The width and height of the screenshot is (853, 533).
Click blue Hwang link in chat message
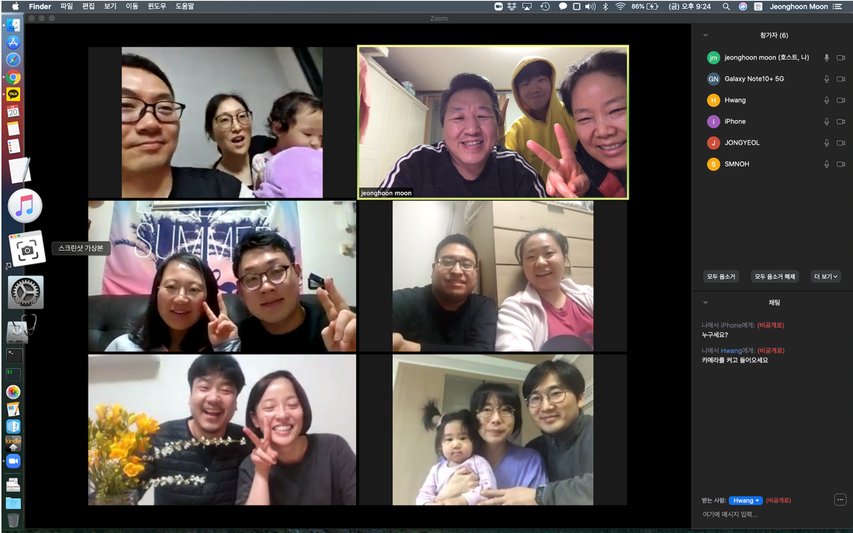click(731, 351)
